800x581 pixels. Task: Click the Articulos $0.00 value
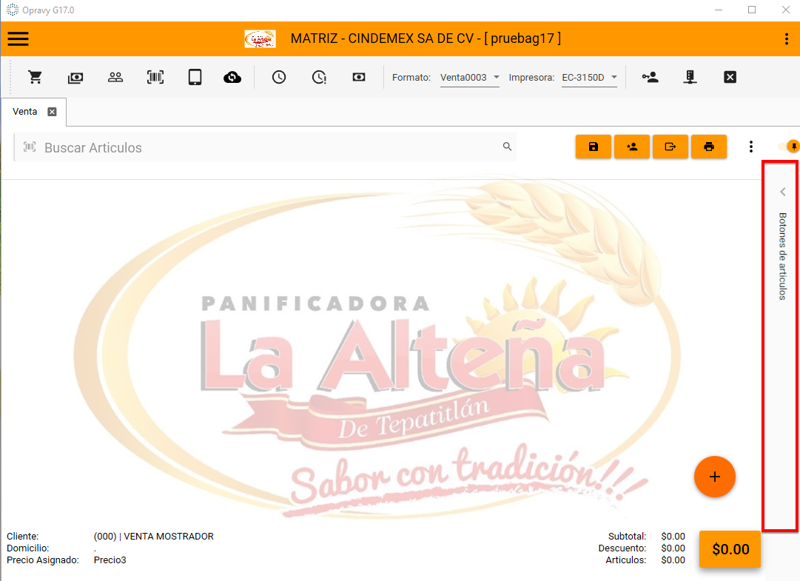point(673,560)
